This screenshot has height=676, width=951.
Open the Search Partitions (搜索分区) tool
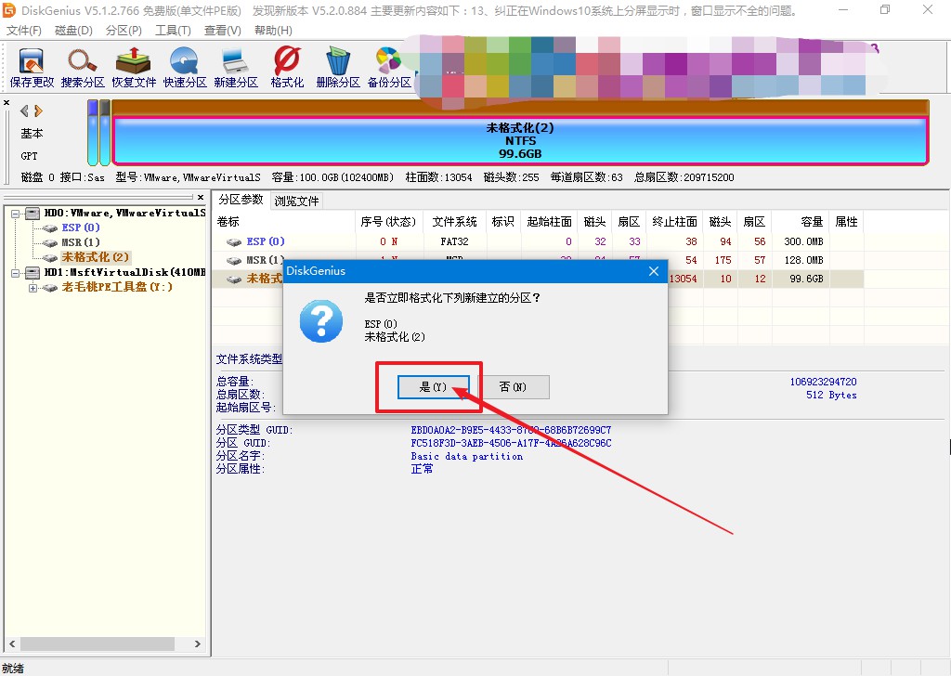click(83, 67)
